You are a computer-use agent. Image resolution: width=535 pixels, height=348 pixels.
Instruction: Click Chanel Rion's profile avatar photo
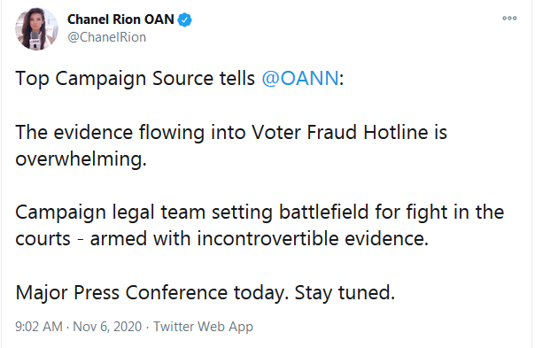click(36, 28)
